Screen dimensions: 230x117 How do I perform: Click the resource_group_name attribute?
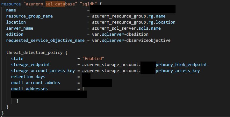(29, 16)
